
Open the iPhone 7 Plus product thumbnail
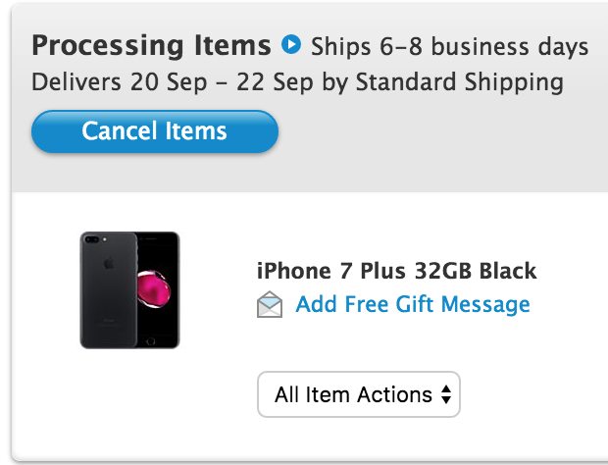(x=129, y=289)
